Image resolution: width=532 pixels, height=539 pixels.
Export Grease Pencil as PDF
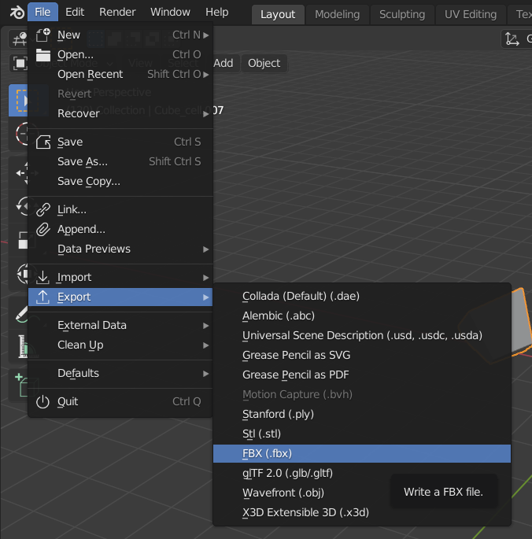coord(362,375)
